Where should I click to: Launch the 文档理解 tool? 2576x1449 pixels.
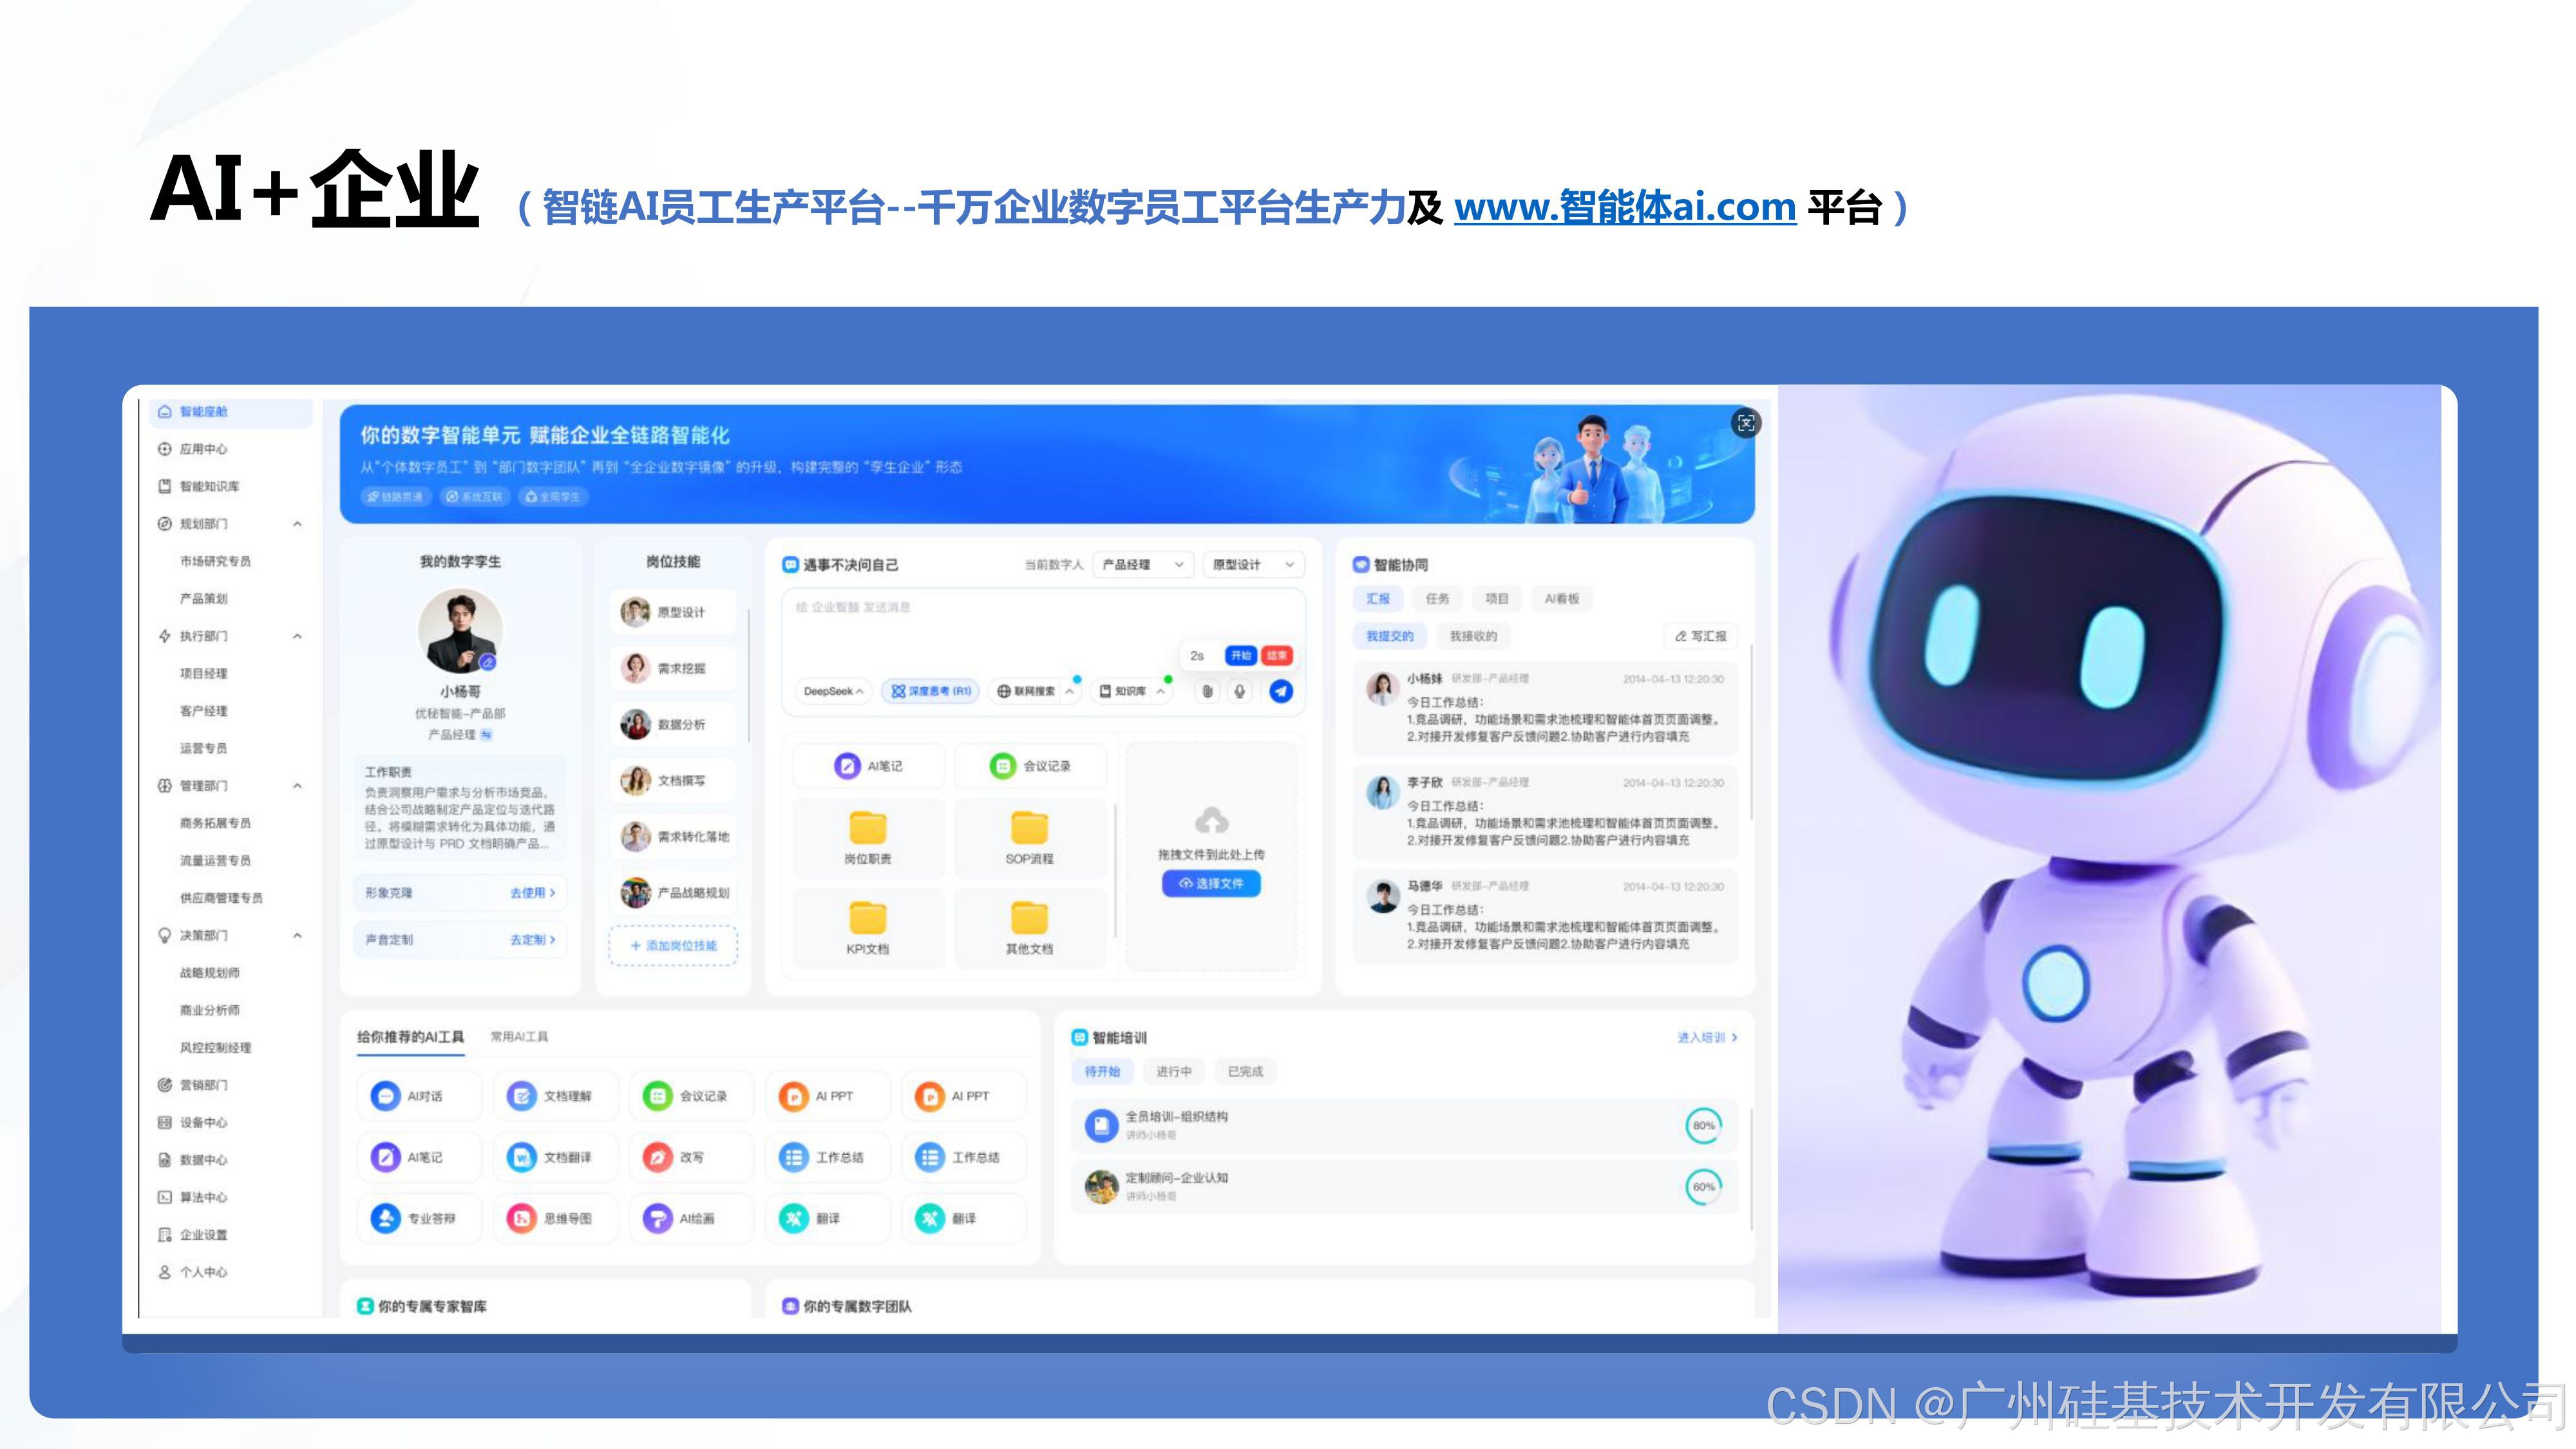click(x=555, y=1096)
